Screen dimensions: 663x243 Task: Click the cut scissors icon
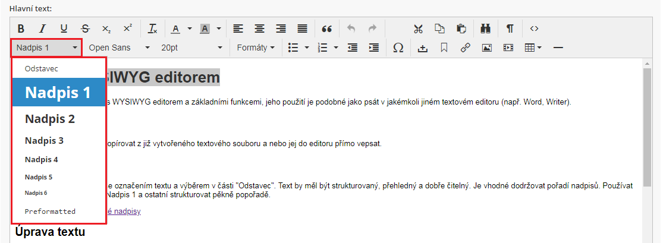[x=418, y=29]
